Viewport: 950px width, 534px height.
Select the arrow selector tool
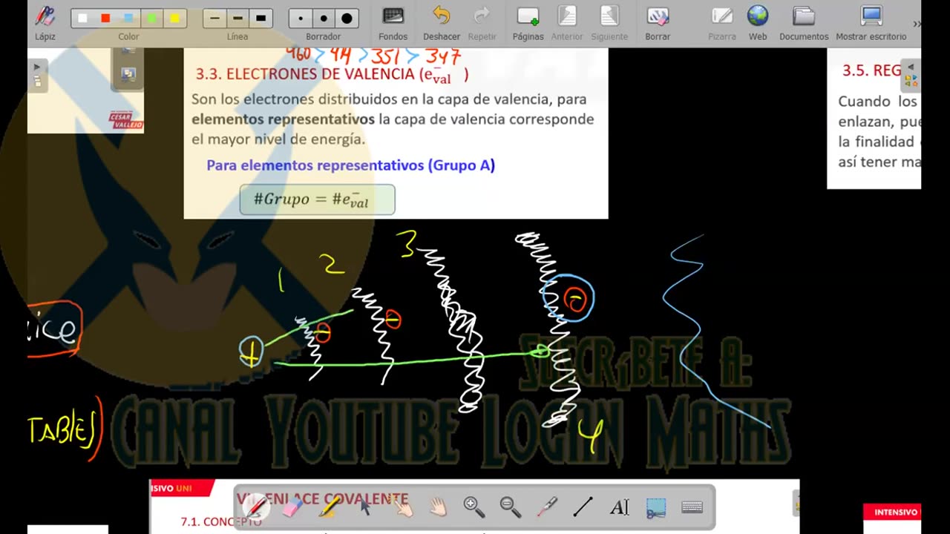pos(365,507)
